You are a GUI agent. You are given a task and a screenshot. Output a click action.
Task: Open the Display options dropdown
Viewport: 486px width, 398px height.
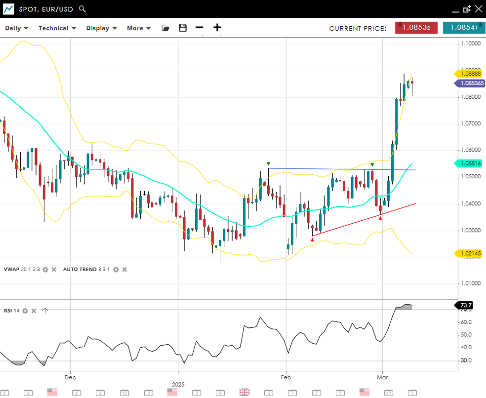tap(101, 28)
